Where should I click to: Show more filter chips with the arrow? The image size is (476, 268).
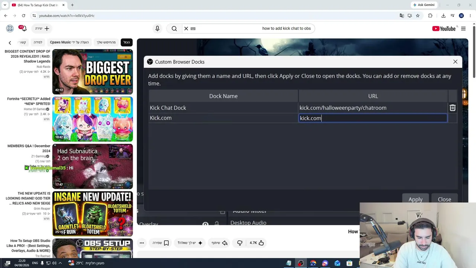coord(10,42)
